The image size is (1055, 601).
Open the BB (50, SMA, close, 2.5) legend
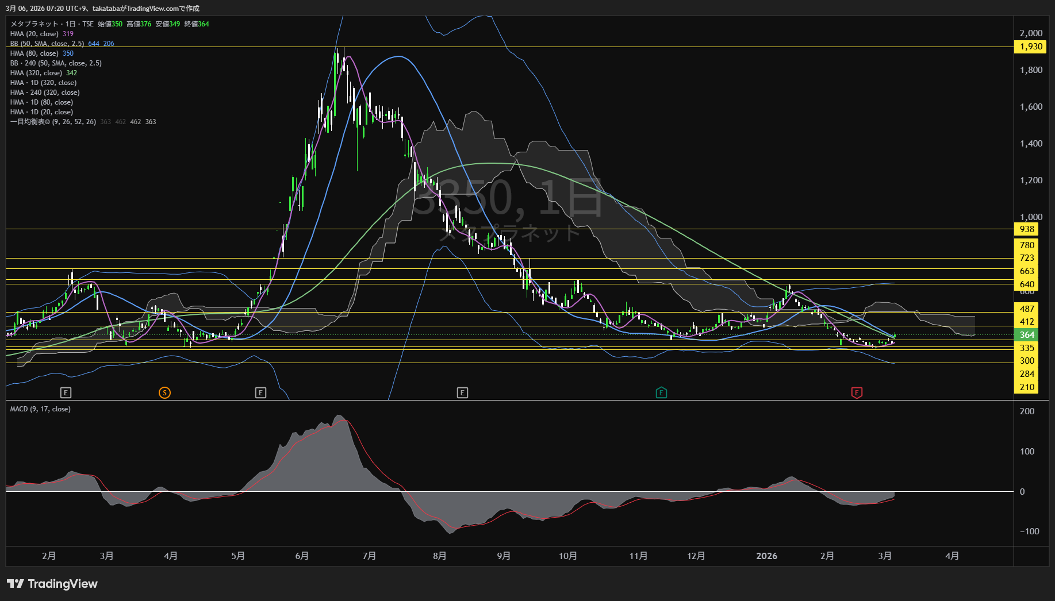(x=47, y=44)
